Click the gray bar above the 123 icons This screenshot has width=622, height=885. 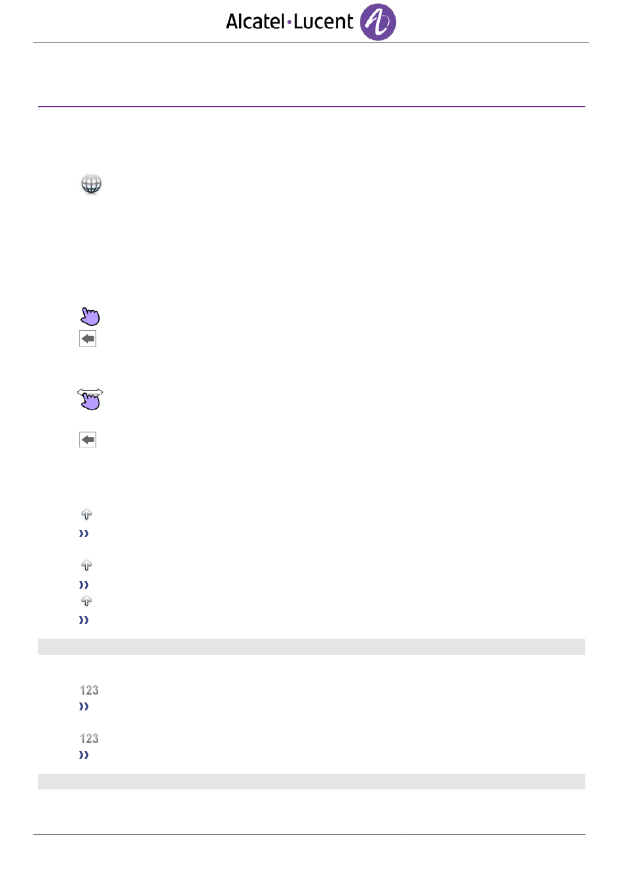tap(311, 647)
